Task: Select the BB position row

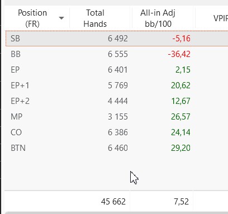Action: [x=117, y=54]
